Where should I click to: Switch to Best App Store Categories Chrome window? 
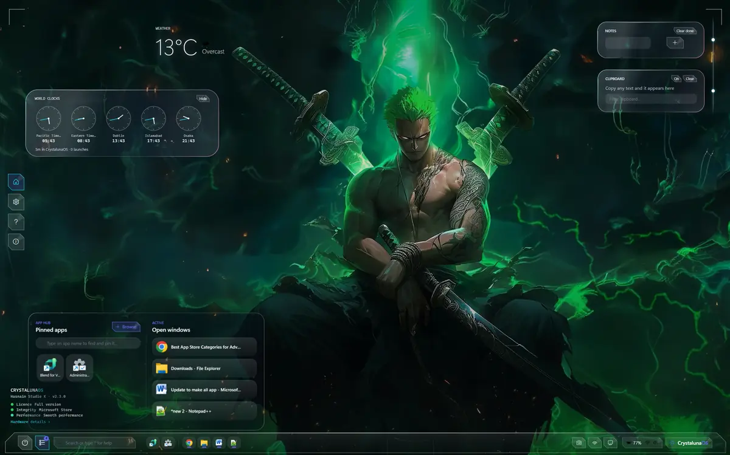pos(204,347)
